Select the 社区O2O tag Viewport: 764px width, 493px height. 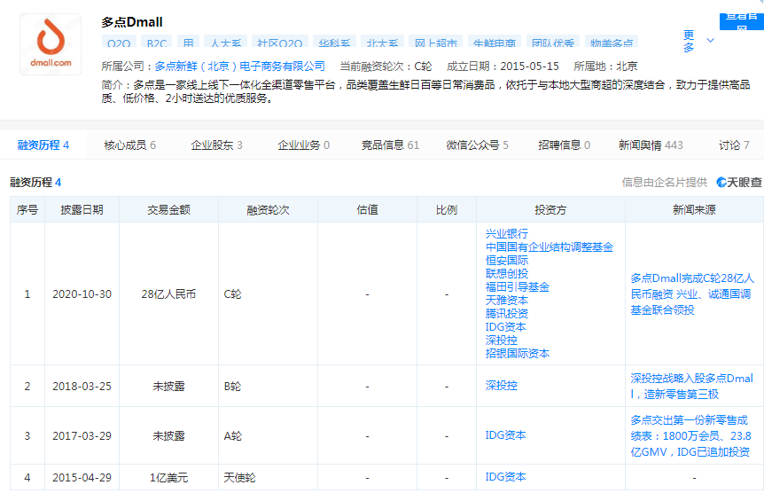280,42
